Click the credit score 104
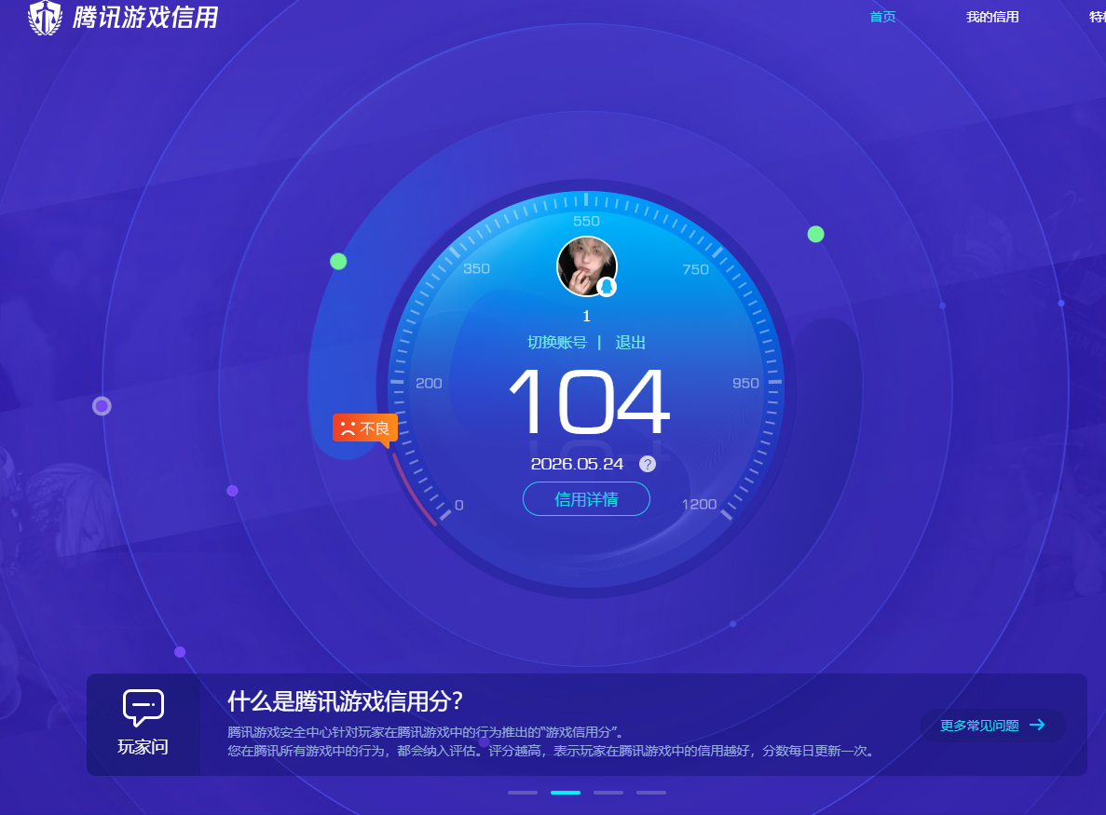This screenshot has width=1106, height=815. [589, 401]
